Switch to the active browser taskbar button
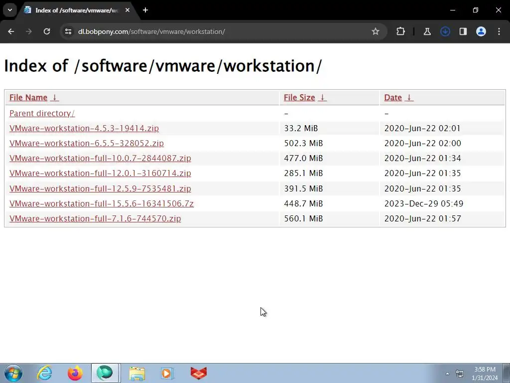This screenshot has height=383, width=510. click(x=105, y=373)
